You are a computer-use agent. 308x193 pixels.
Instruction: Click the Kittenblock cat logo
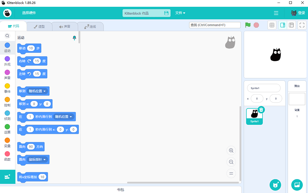(x=7, y=13)
